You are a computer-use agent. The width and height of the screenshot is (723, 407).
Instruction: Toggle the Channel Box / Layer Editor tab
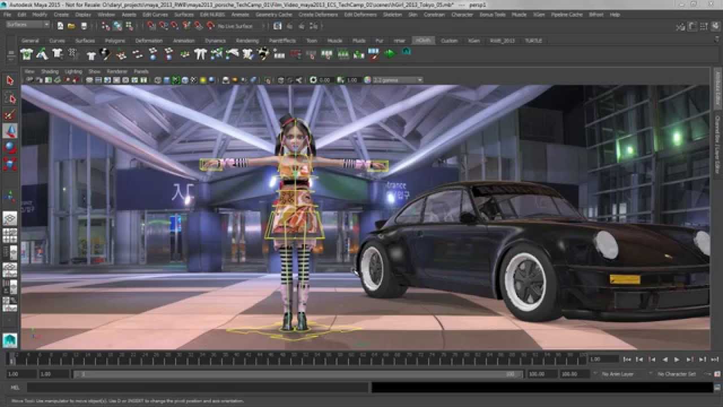(x=718, y=144)
